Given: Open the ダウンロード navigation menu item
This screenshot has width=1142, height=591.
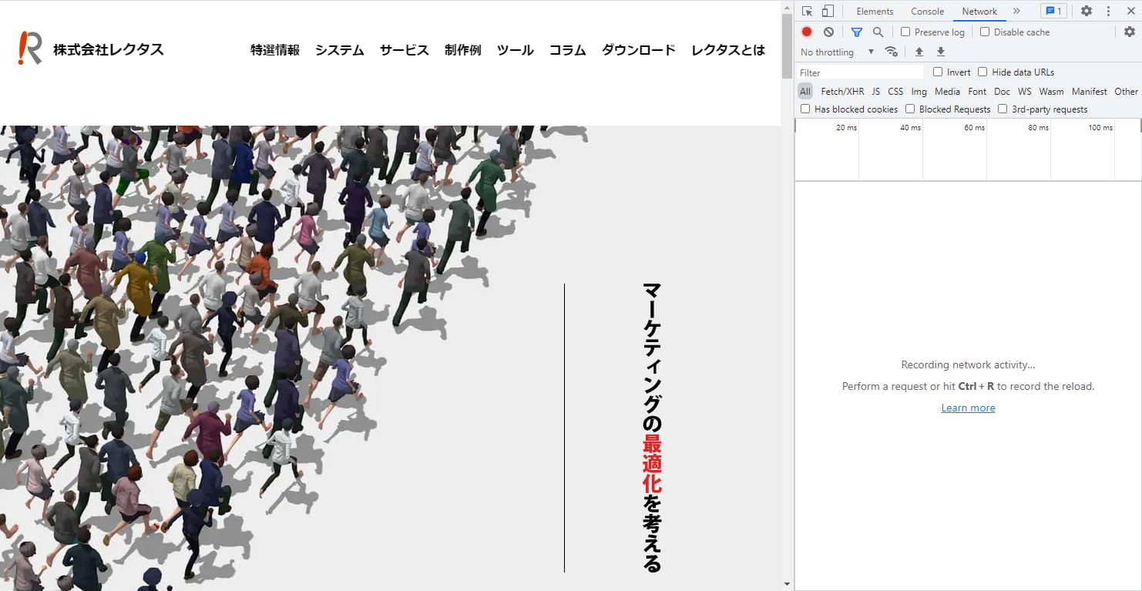Looking at the screenshot, I should tap(638, 49).
